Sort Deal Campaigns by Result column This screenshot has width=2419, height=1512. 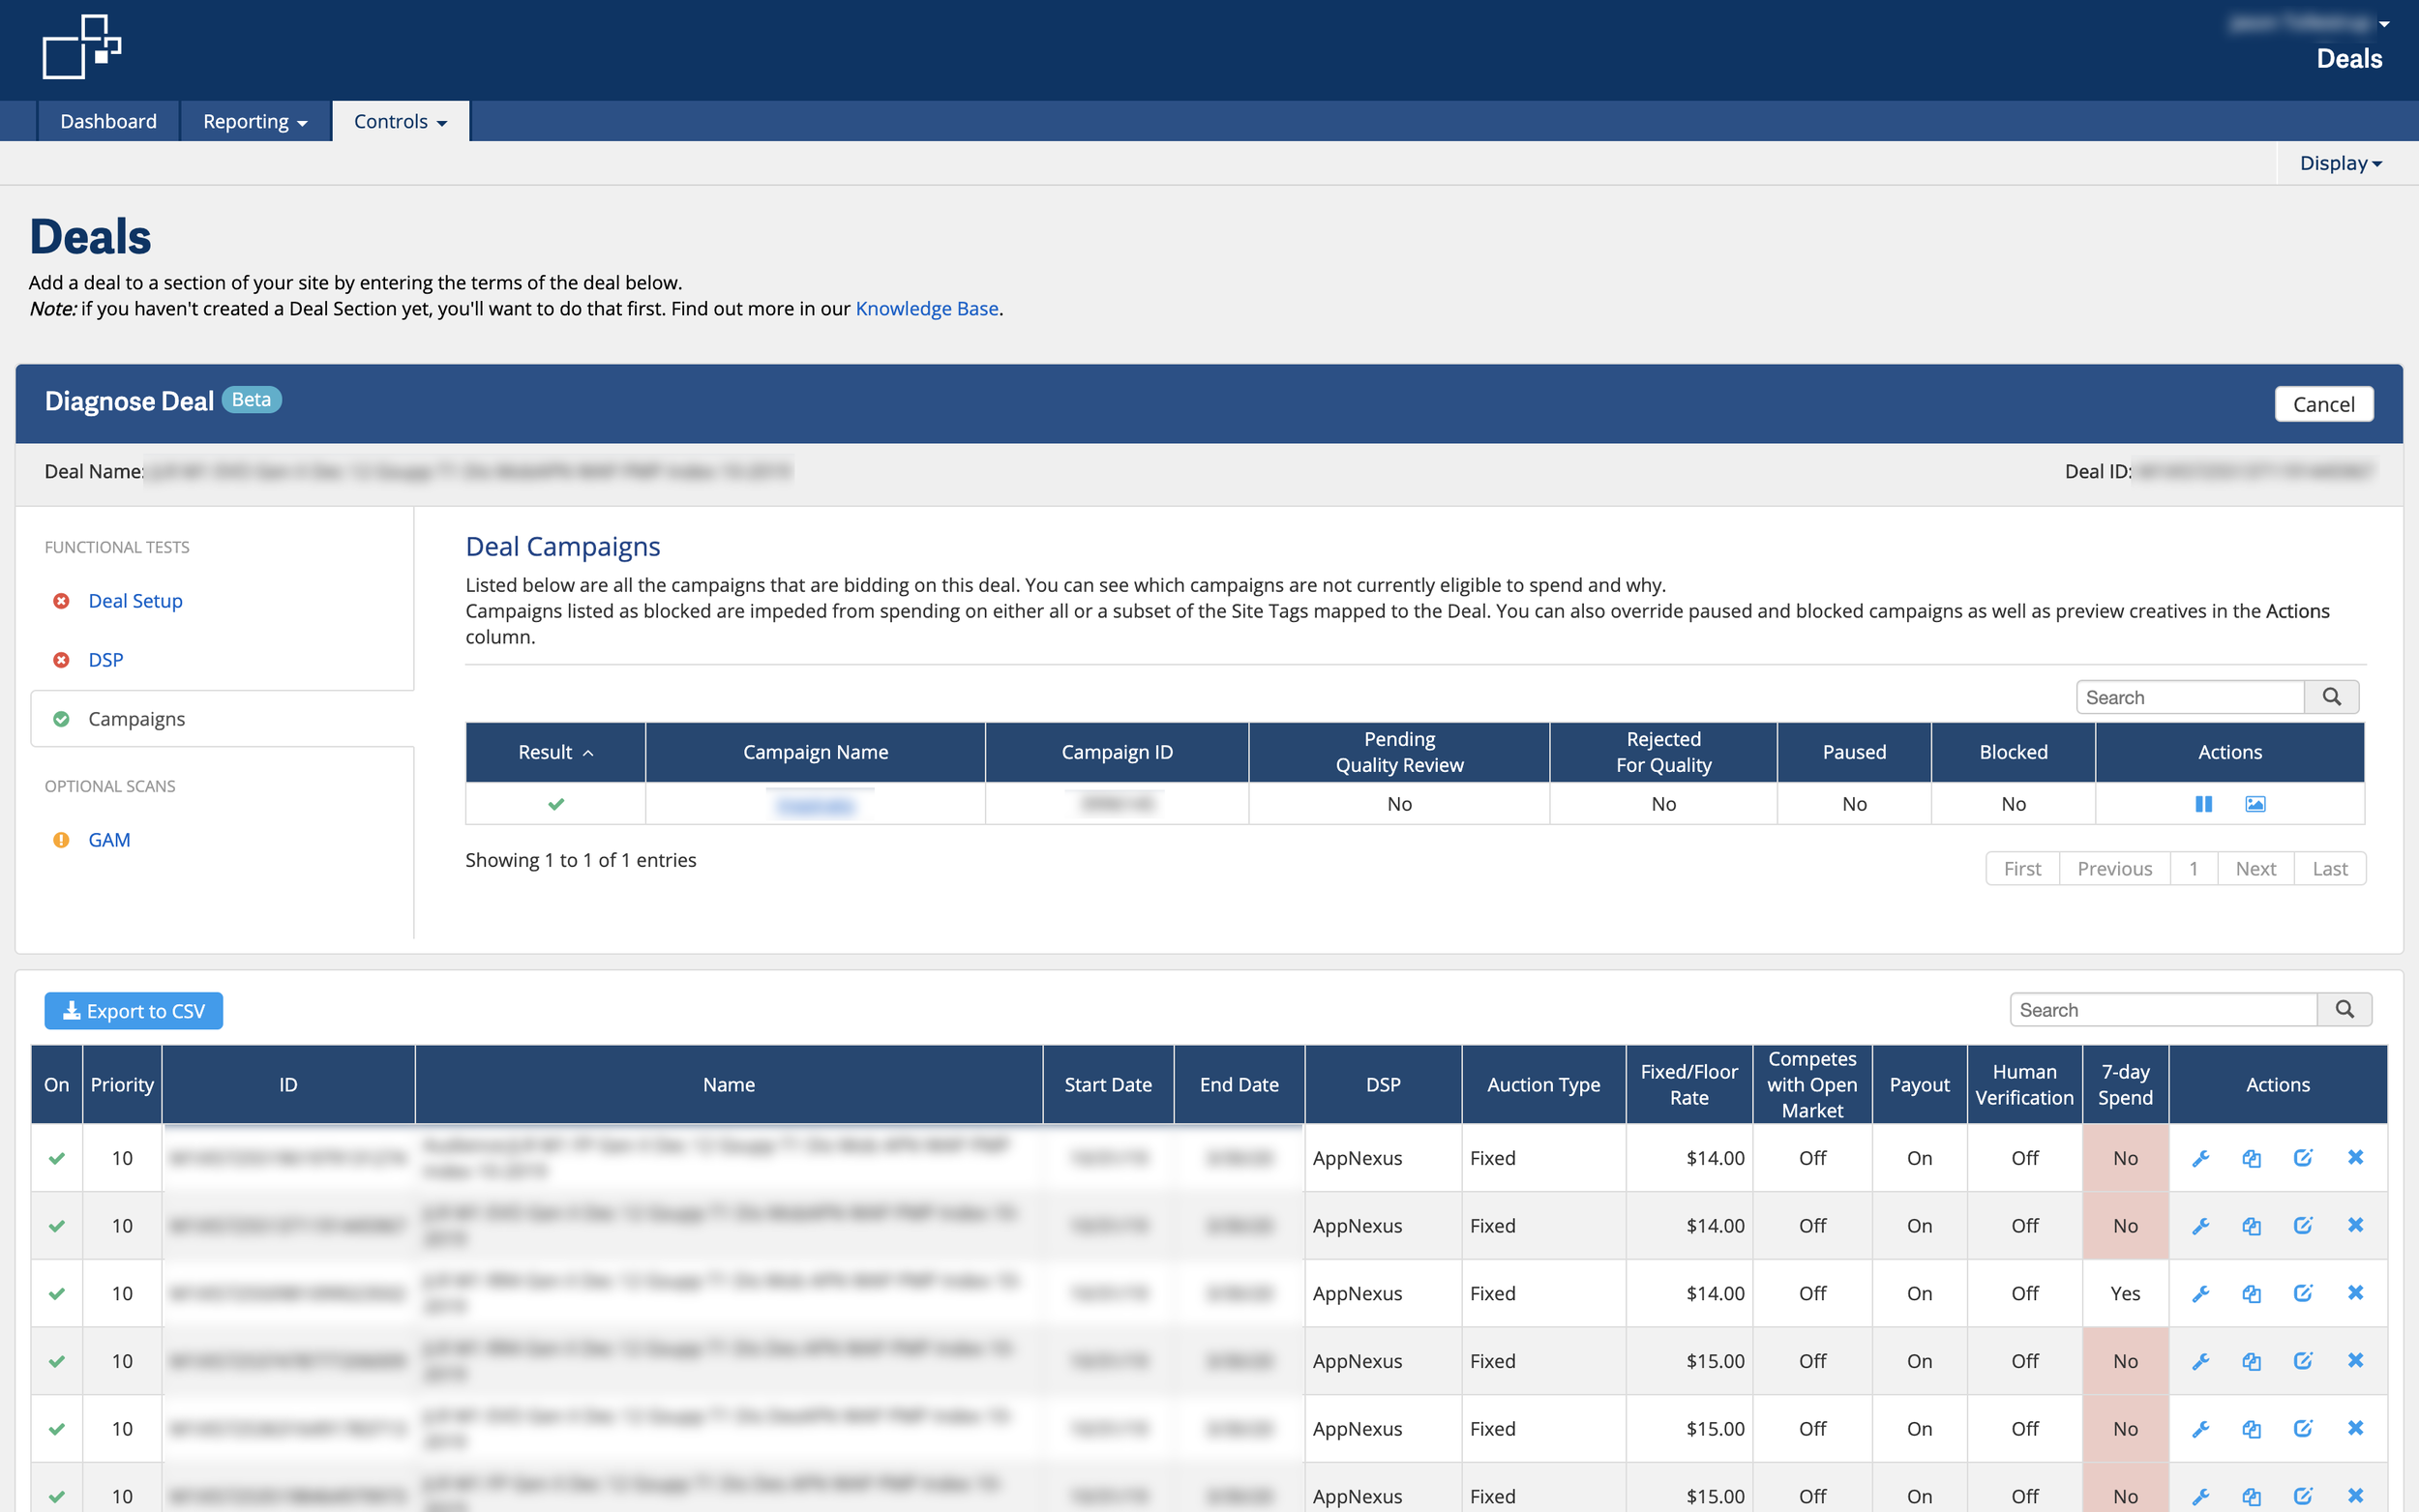[x=555, y=752]
